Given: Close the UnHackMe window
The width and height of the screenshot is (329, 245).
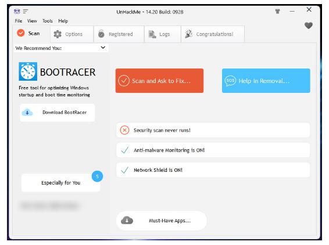Looking at the screenshot, I should 309,10.
